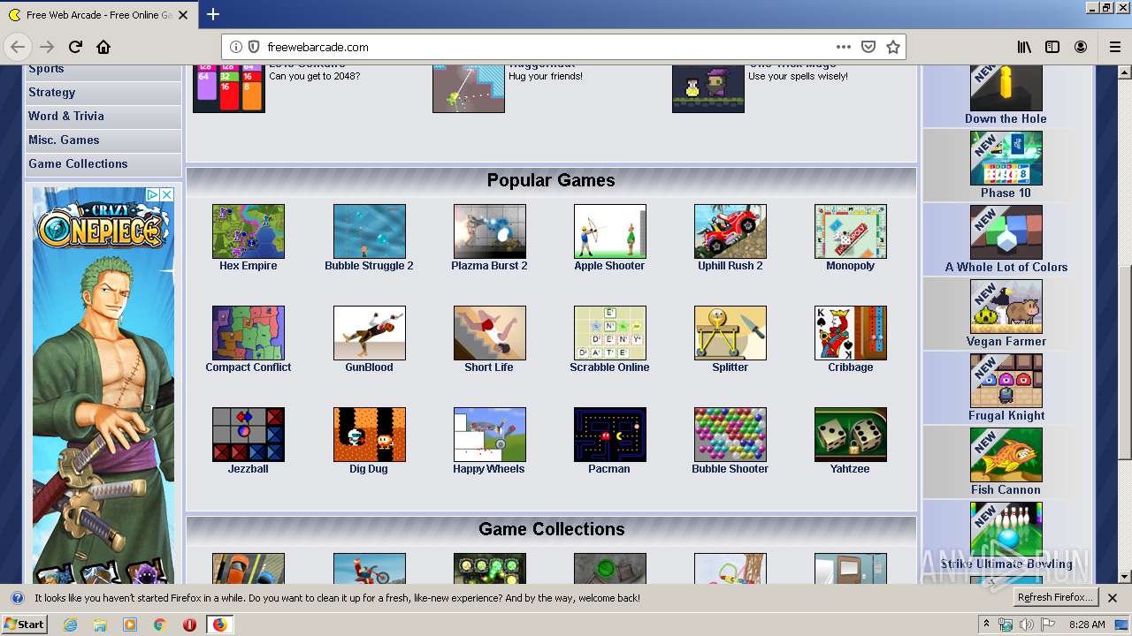Open the Apple Shooter game icon
Image resolution: width=1132 pixels, height=636 pixels.
(x=610, y=231)
